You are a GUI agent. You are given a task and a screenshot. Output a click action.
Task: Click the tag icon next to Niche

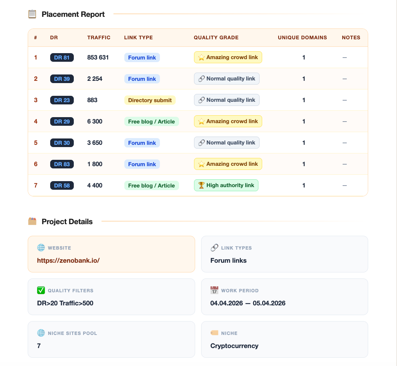pyautogui.click(x=214, y=333)
